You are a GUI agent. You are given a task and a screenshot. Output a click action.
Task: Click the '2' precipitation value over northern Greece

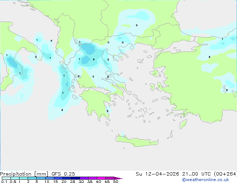[94, 59]
